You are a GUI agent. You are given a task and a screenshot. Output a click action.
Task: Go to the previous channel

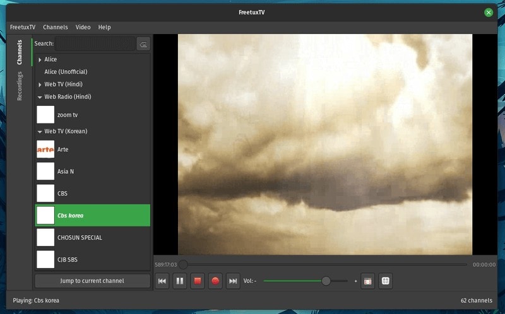(162, 281)
